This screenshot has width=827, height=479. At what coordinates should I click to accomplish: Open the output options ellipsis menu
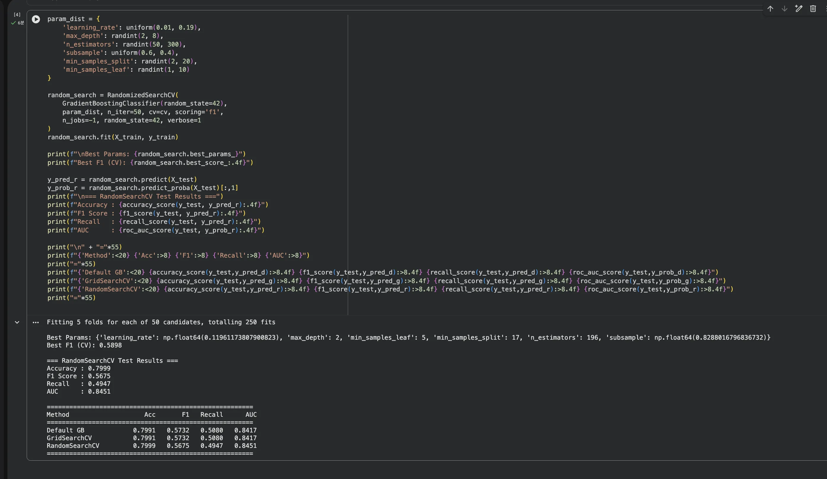coord(36,322)
